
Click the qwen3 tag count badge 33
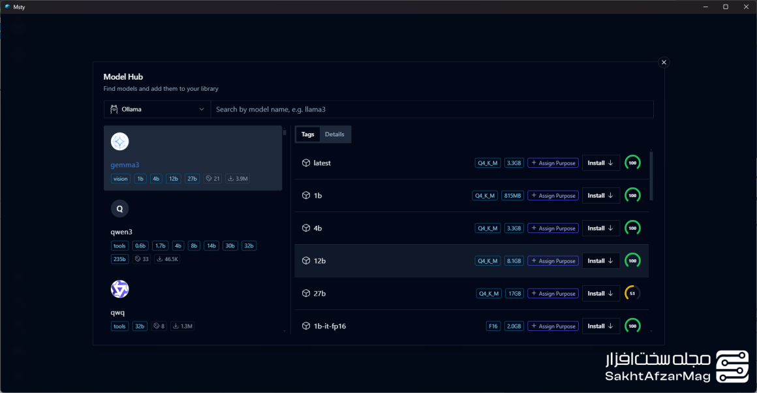pos(142,259)
